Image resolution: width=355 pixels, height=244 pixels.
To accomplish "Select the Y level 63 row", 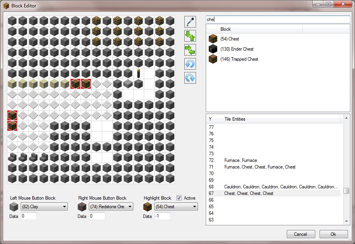I will (274, 220).
